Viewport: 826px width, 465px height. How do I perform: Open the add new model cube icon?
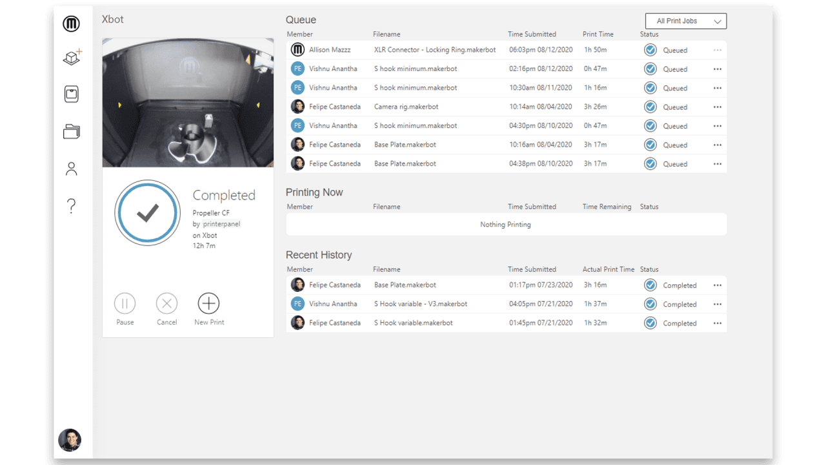click(x=72, y=57)
